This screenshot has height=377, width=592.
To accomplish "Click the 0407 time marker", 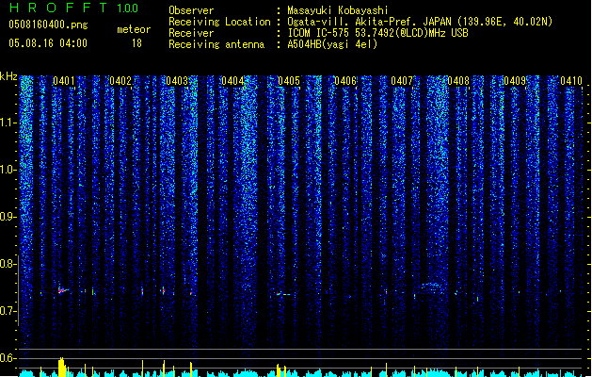I will (x=402, y=80).
